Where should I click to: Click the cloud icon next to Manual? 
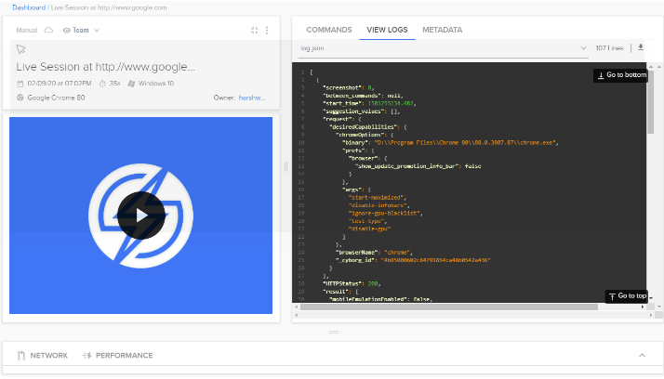click(x=48, y=31)
